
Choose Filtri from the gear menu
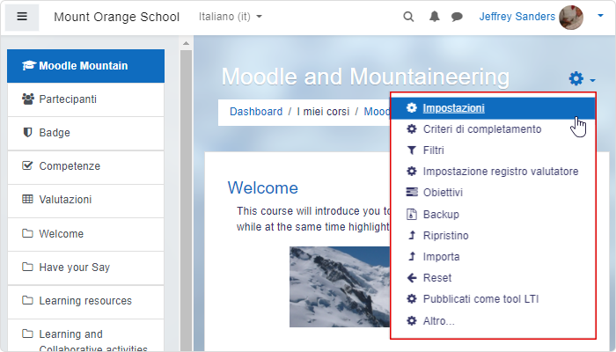pos(493,150)
